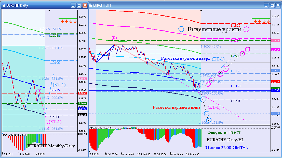Click the '14 Jul 2011' date on Daily axis
Viewport: 282px width, 158px height.
point(24,154)
